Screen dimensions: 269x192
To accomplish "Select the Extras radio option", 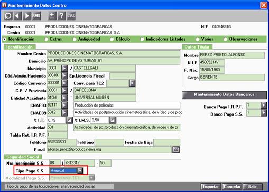I will [x=47, y=39].
